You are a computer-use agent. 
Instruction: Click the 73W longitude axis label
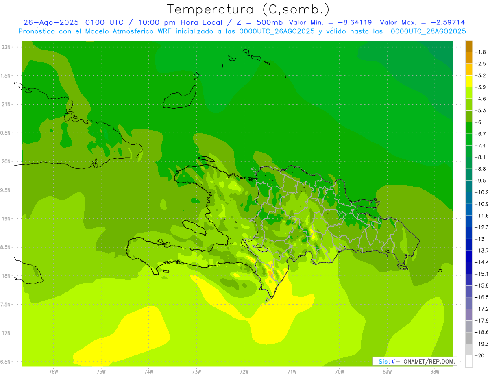click(196, 372)
